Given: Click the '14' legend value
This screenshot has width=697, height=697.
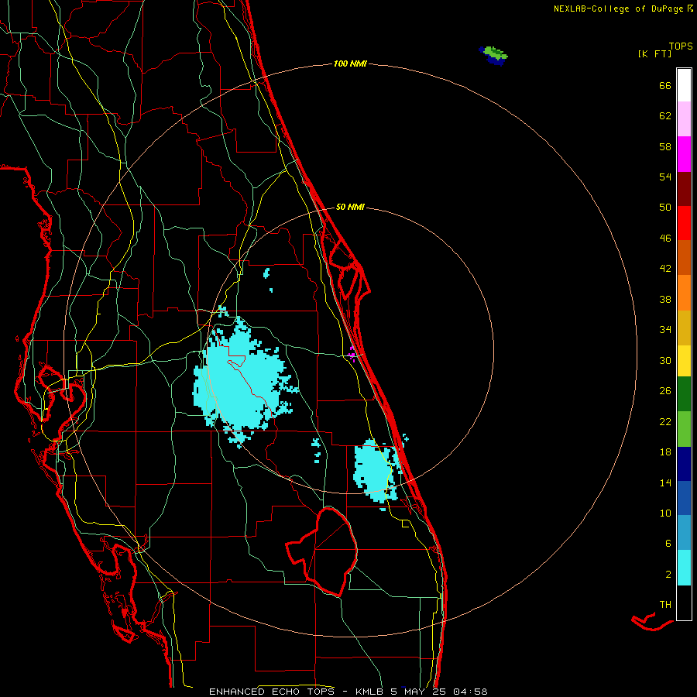Looking at the screenshot, I should point(665,482).
